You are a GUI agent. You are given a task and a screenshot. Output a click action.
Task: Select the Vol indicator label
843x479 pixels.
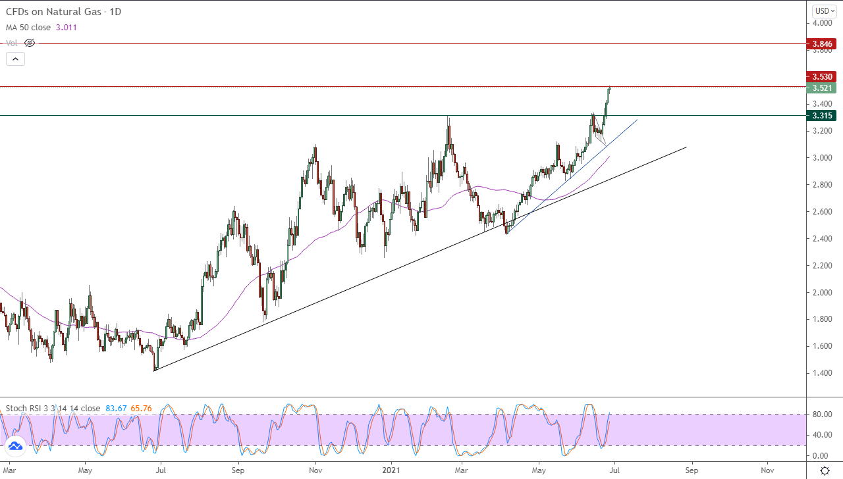pyautogui.click(x=12, y=43)
